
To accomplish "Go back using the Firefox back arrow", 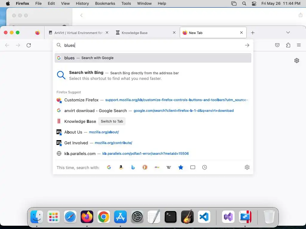I will [7, 45].
